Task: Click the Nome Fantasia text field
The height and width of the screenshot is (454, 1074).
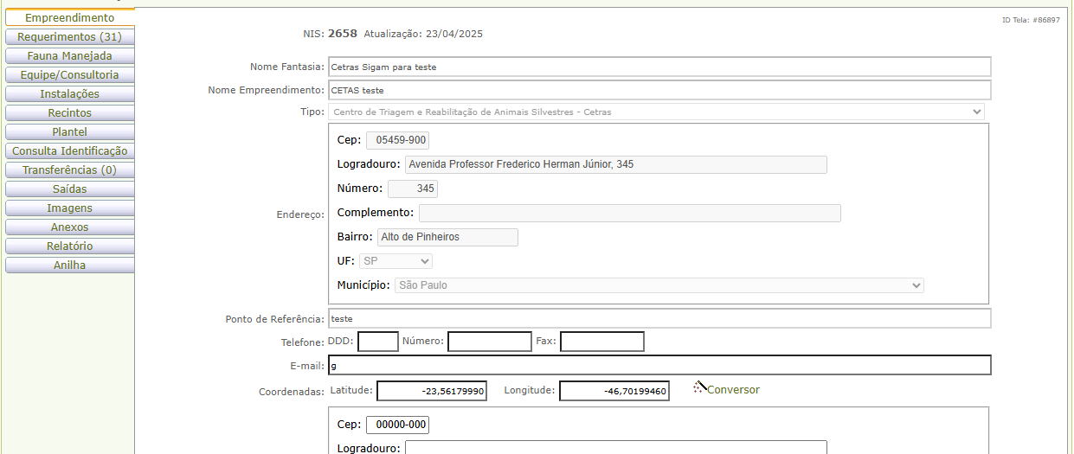Action: pyautogui.click(x=659, y=67)
